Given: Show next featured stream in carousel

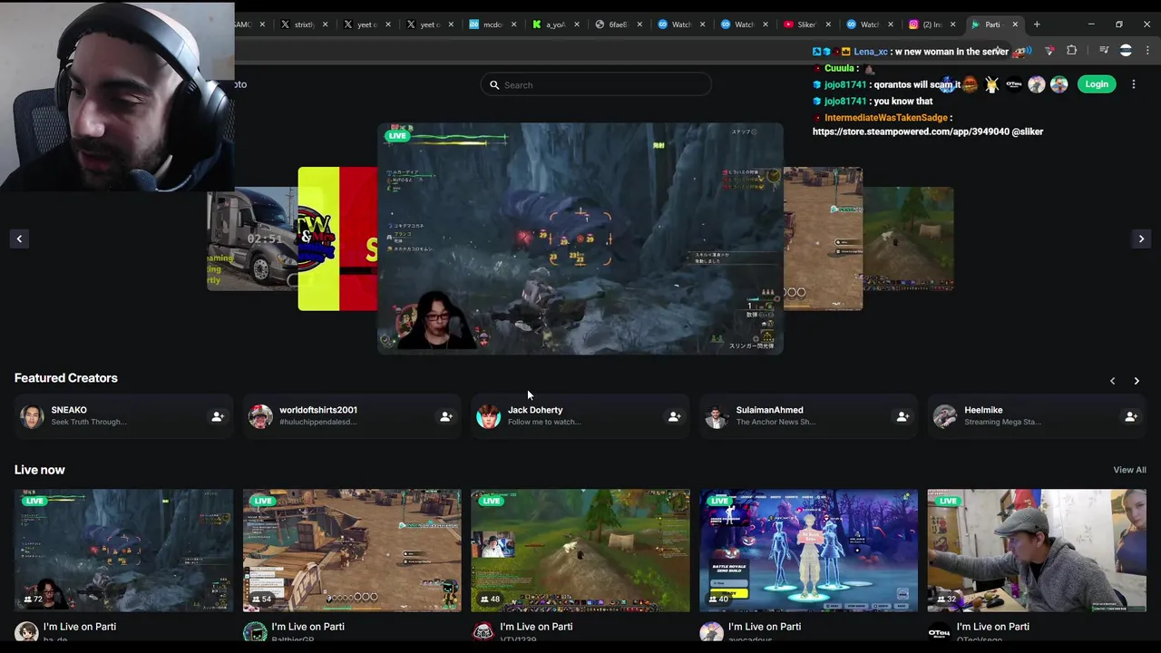Looking at the screenshot, I should (x=1141, y=239).
